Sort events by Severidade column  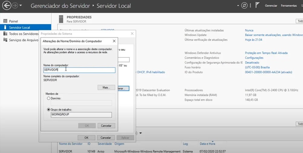point(105,144)
